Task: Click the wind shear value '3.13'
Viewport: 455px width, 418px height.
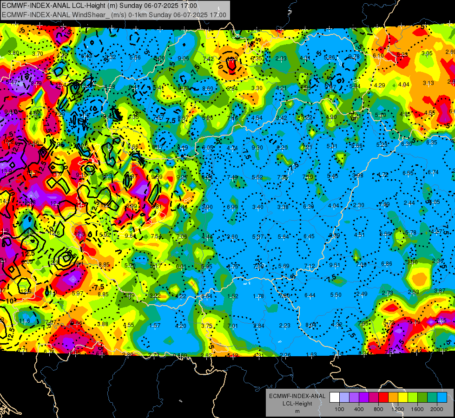Action: pyautogui.click(x=429, y=83)
